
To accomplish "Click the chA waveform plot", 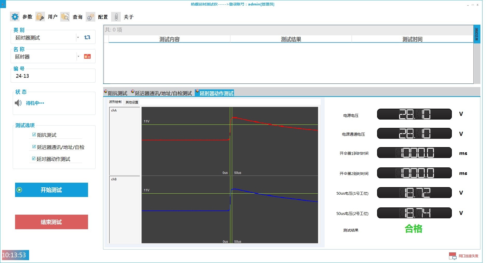I will (230, 141).
